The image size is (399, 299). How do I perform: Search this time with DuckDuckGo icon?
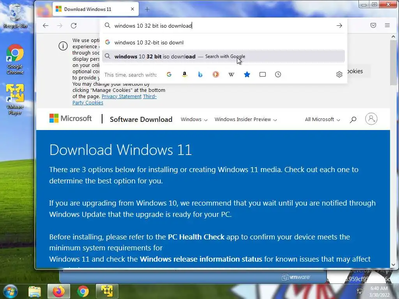point(216,74)
